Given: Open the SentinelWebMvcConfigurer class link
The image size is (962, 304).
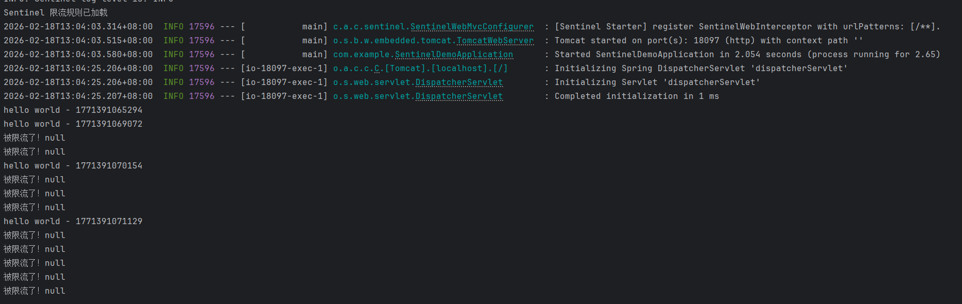Looking at the screenshot, I should click(x=472, y=27).
